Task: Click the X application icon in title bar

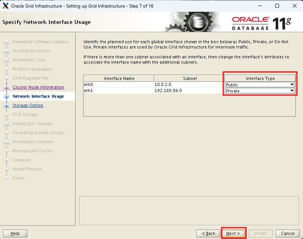Action: (6, 6)
